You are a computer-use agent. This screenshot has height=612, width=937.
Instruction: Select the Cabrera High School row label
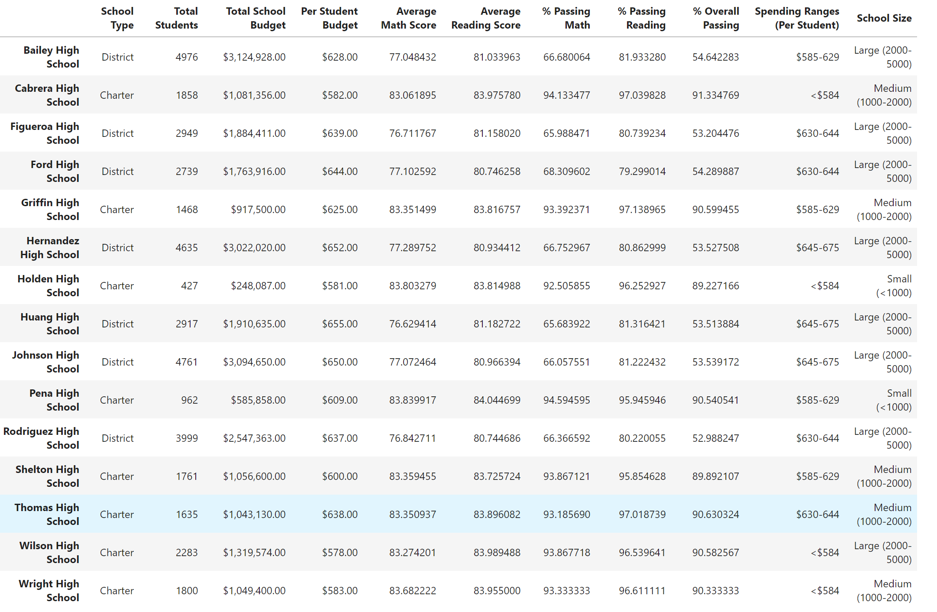click(47, 95)
